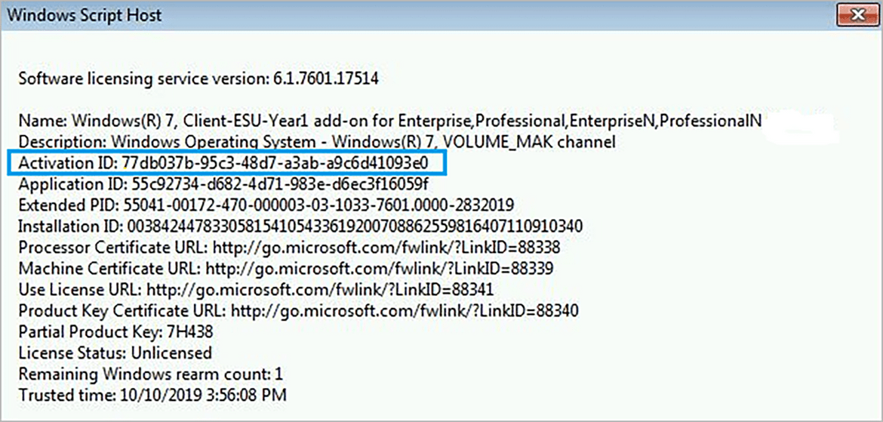
Task: Click the 6.1.7601.17514 version number
Action: [324, 79]
